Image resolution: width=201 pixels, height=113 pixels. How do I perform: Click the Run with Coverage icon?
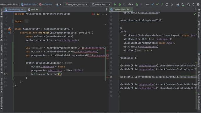[x=124, y=4]
